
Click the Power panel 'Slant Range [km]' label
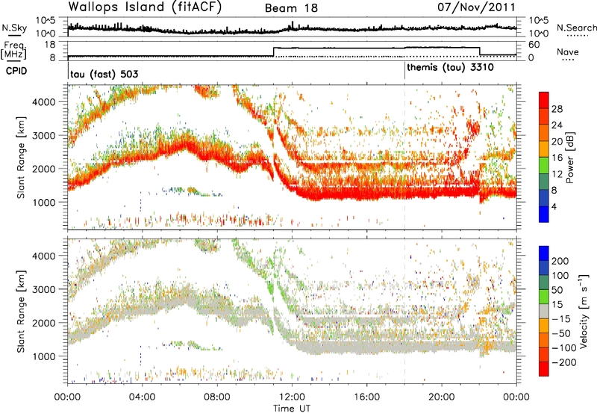pos(21,157)
